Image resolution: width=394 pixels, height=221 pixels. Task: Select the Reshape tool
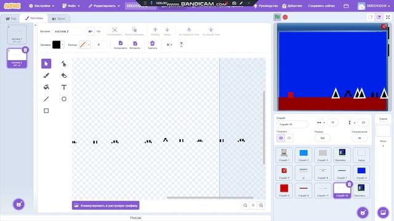64,64
